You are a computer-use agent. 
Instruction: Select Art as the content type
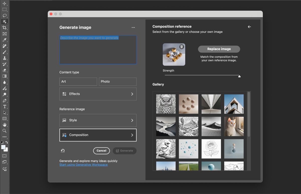pyautogui.click(x=78, y=81)
